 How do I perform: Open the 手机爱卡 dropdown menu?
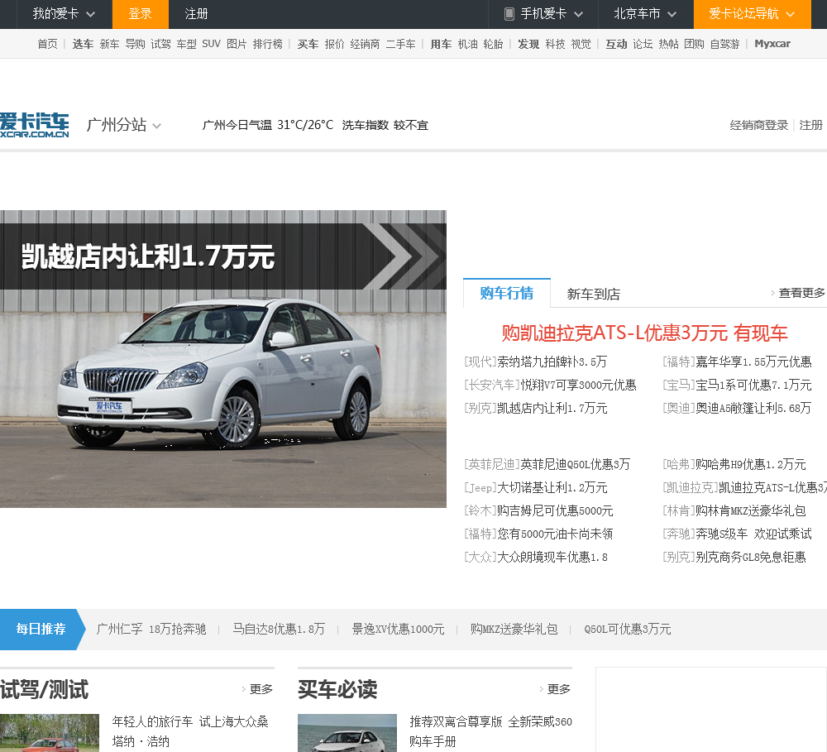[x=543, y=14]
